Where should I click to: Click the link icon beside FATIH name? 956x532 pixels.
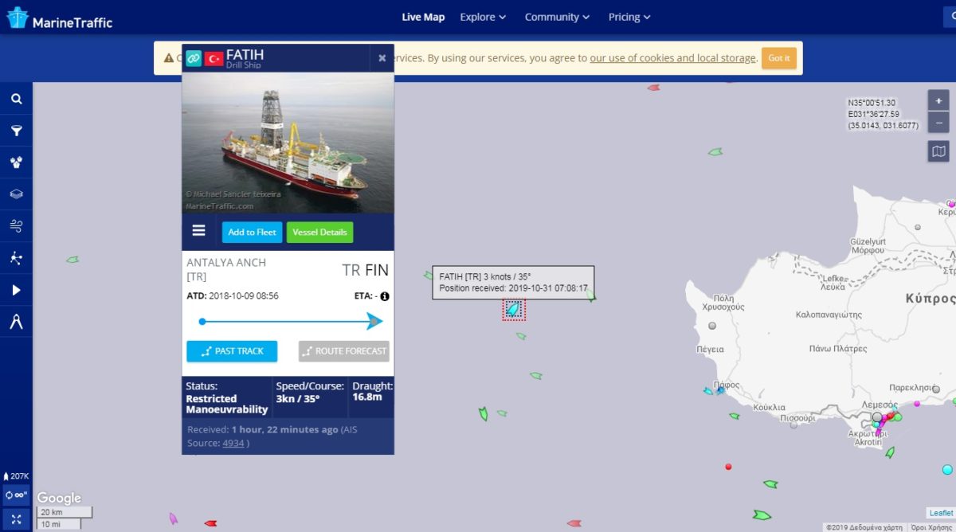point(194,58)
